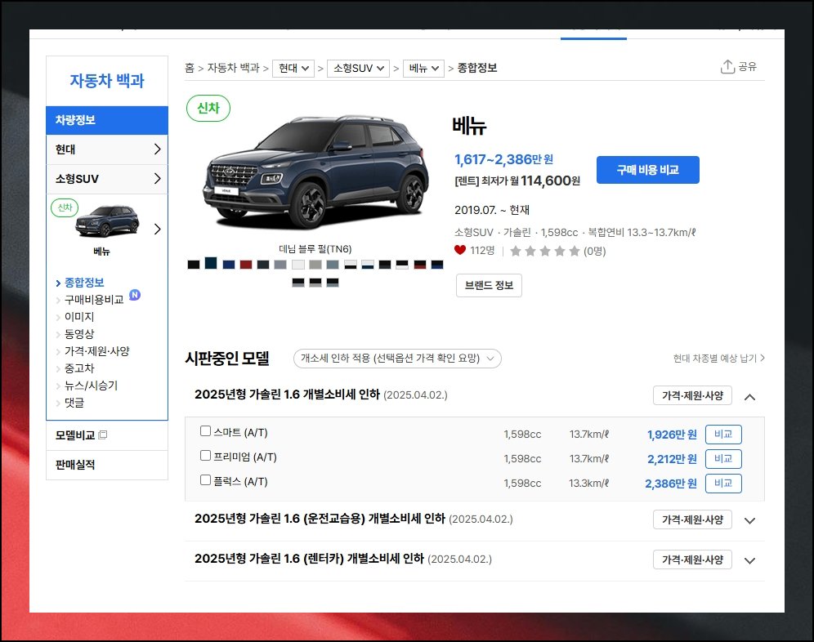Expand the 운전교습용 model section chevron
This screenshot has height=642, width=814.
(749, 520)
